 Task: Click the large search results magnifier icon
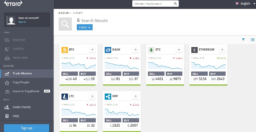65,24
